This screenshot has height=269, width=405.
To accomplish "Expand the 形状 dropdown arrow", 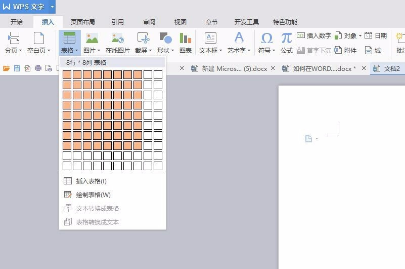I will click(172, 51).
